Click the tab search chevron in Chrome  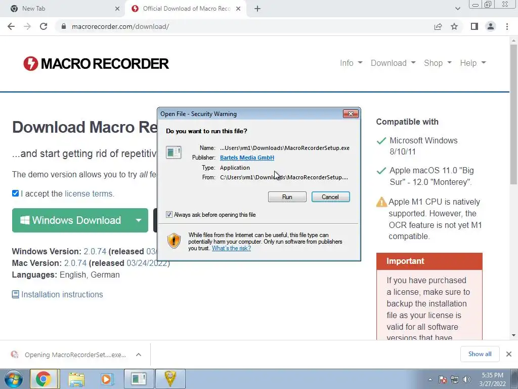click(x=457, y=9)
